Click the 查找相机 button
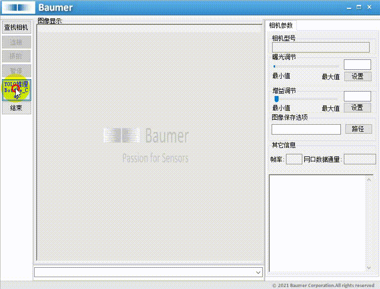This screenshot has width=380, height=289. (16, 27)
